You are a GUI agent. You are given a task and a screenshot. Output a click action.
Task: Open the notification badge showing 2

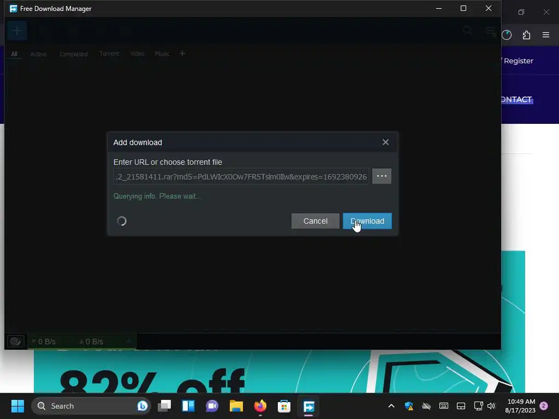(x=544, y=406)
